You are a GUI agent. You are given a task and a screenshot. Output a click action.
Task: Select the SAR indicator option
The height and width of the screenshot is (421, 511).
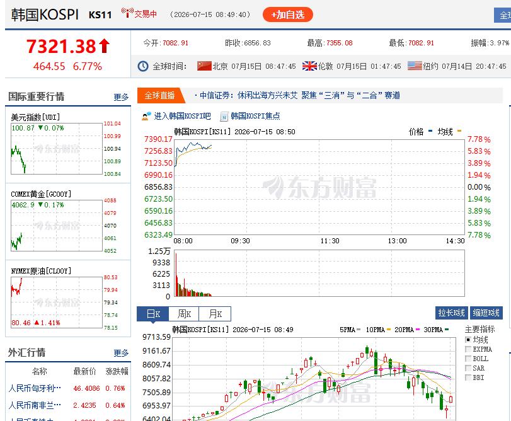tap(468, 368)
